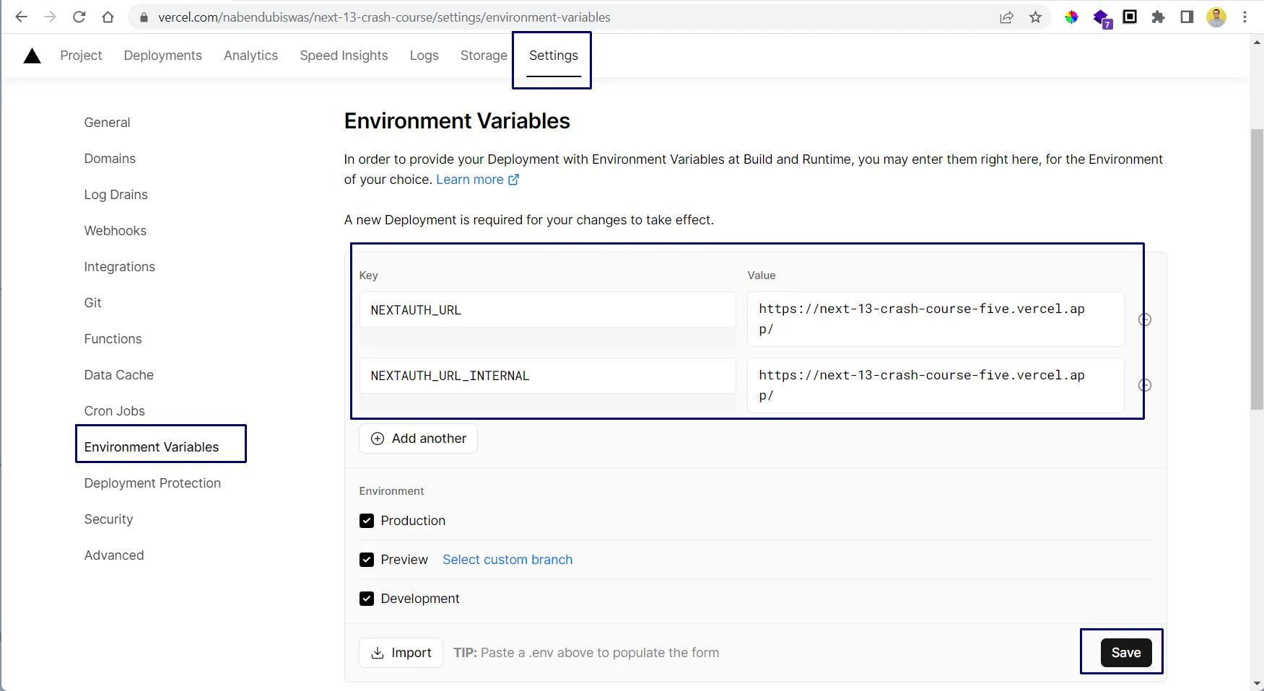Image resolution: width=1264 pixels, height=691 pixels.
Task: Open the Chrome three-dot menu
Action: tap(1245, 17)
